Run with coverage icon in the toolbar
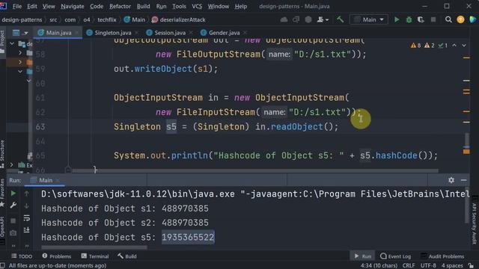Viewport: 479px width, 269px height. (421, 20)
